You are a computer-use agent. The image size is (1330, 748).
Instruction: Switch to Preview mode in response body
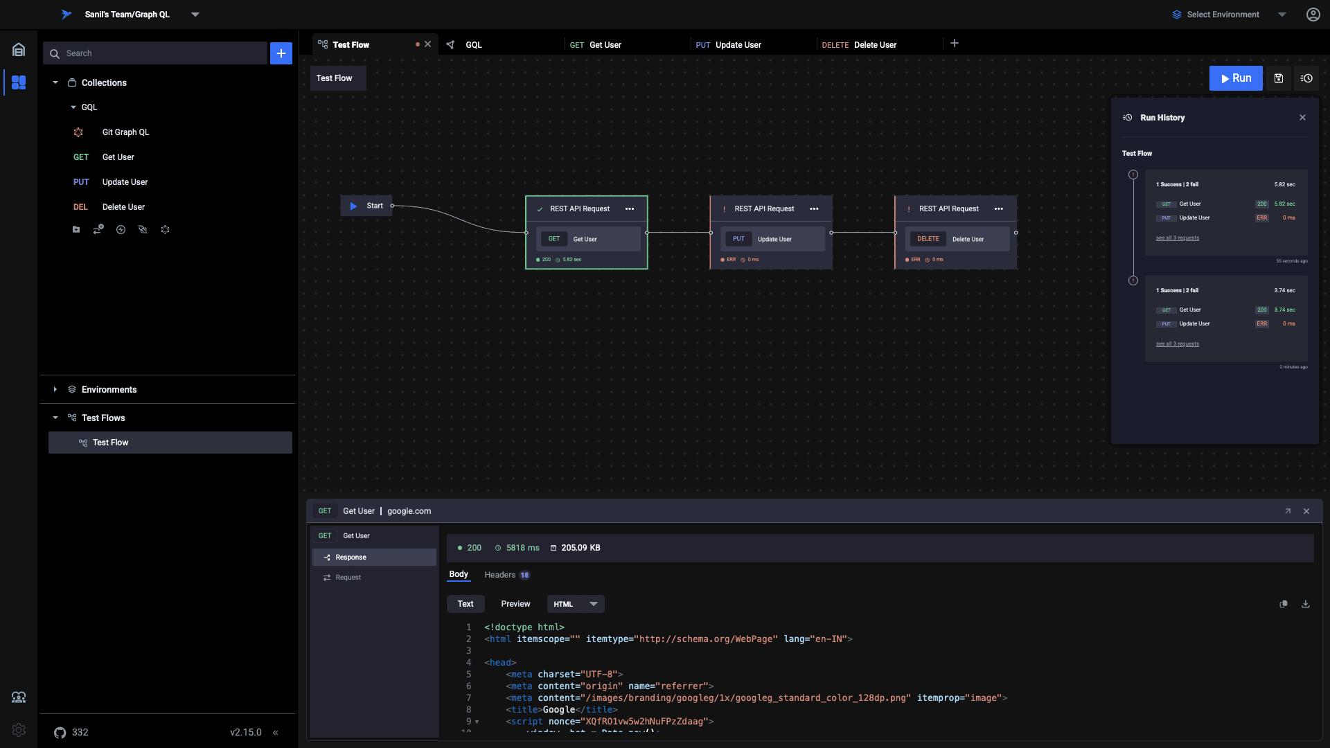tap(515, 604)
